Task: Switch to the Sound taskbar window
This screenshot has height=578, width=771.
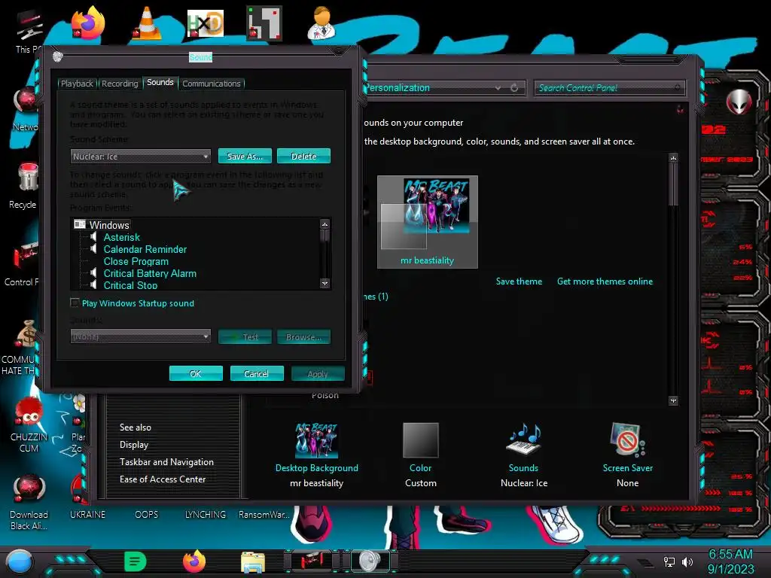Action: click(x=370, y=561)
